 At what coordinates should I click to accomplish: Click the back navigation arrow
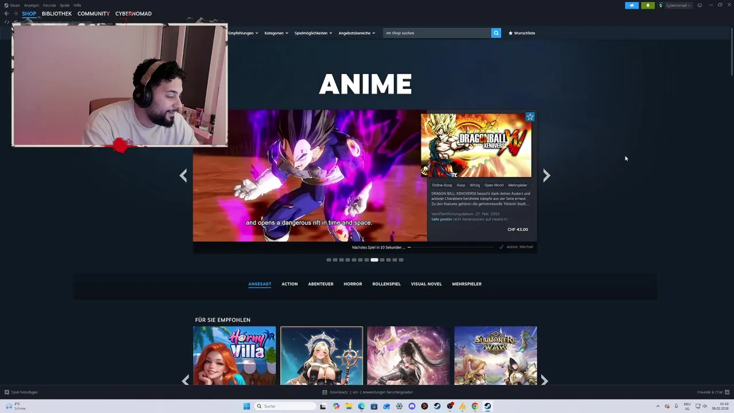click(6, 14)
